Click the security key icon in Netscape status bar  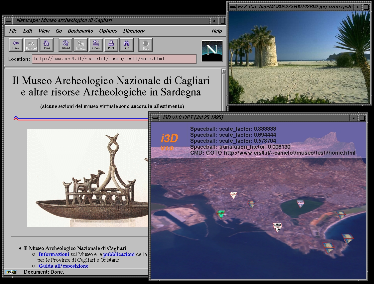[11, 272]
